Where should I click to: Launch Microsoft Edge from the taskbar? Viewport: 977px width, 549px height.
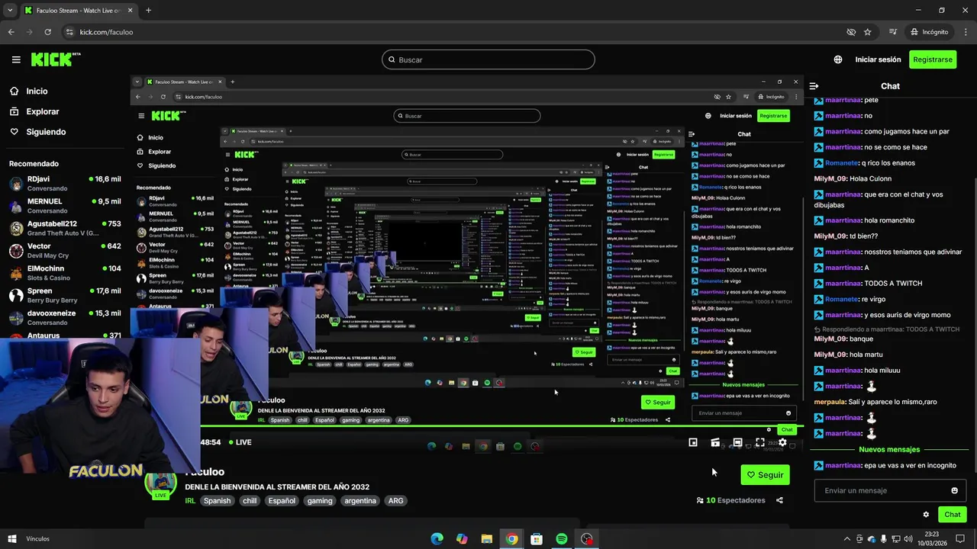point(437,539)
